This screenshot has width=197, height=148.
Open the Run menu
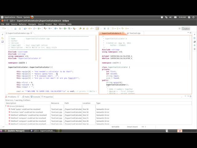[x=55, y=24]
